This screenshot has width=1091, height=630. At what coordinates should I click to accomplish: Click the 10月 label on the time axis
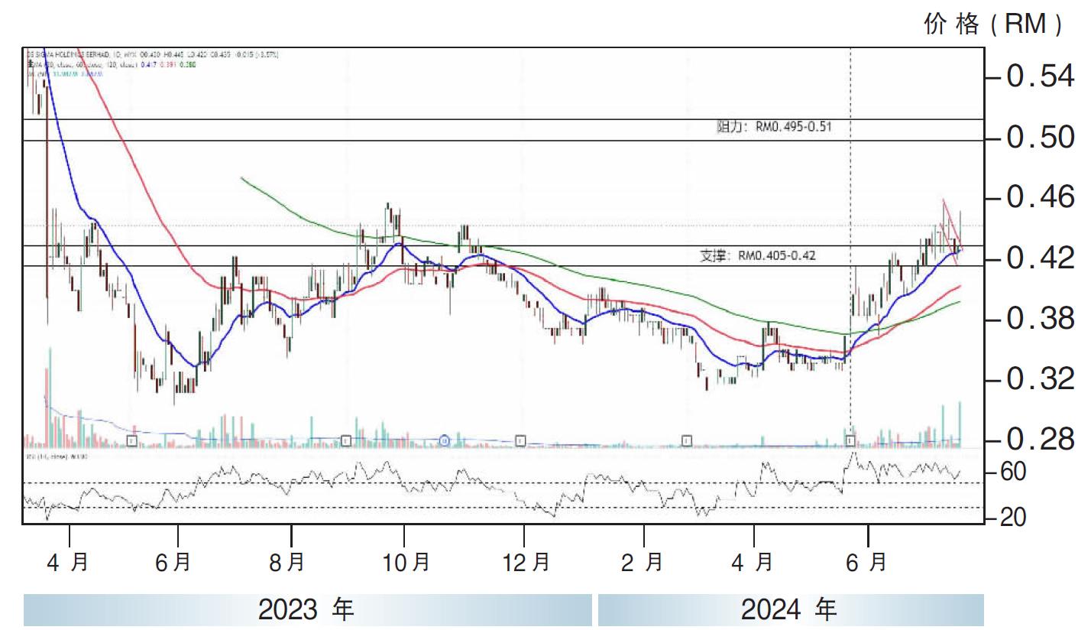405,563
